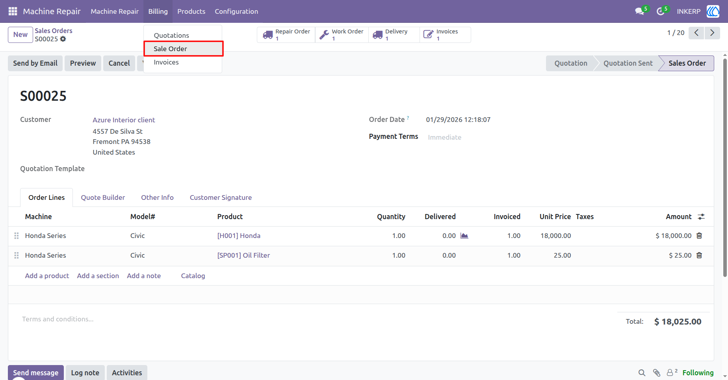The width and height of the screenshot is (728, 380).
Task: Switch to the Customer Signature tab
Action: tap(221, 197)
